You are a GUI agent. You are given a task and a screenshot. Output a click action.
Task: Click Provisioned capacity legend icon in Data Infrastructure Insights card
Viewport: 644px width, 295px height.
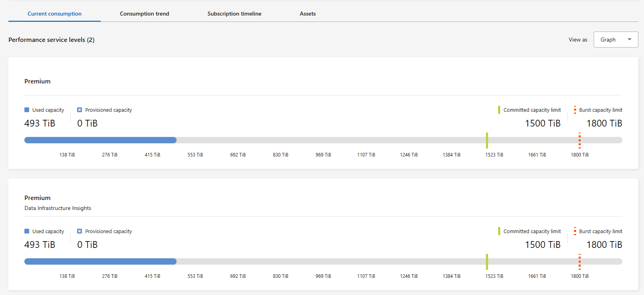pyautogui.click(x=80, y=231)
